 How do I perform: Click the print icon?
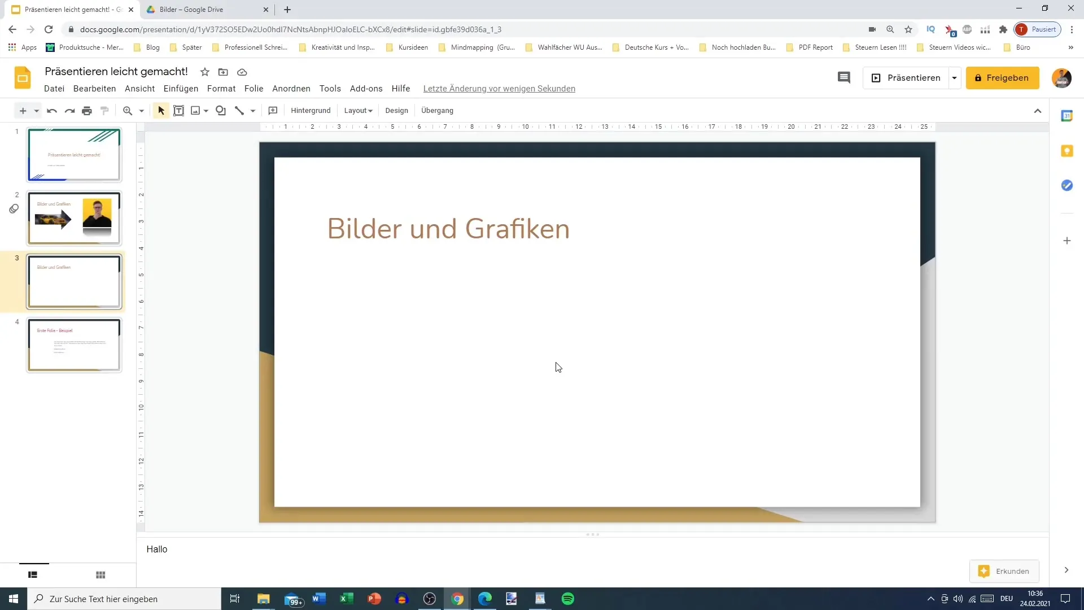pyautogui.click(x=87, y=111)
